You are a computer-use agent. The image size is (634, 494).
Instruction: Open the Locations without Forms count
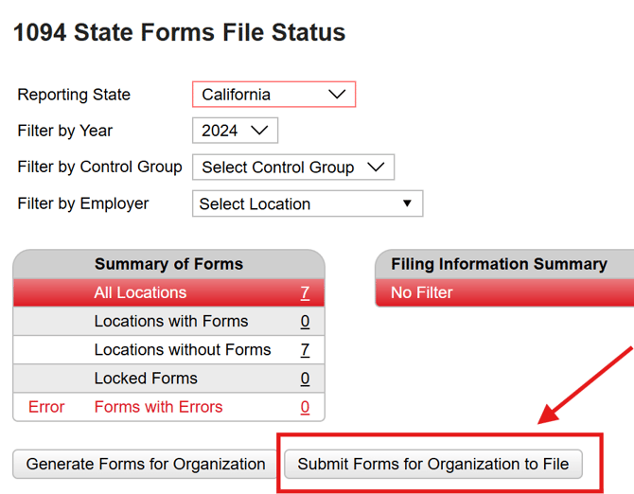[x=305, y=350]
